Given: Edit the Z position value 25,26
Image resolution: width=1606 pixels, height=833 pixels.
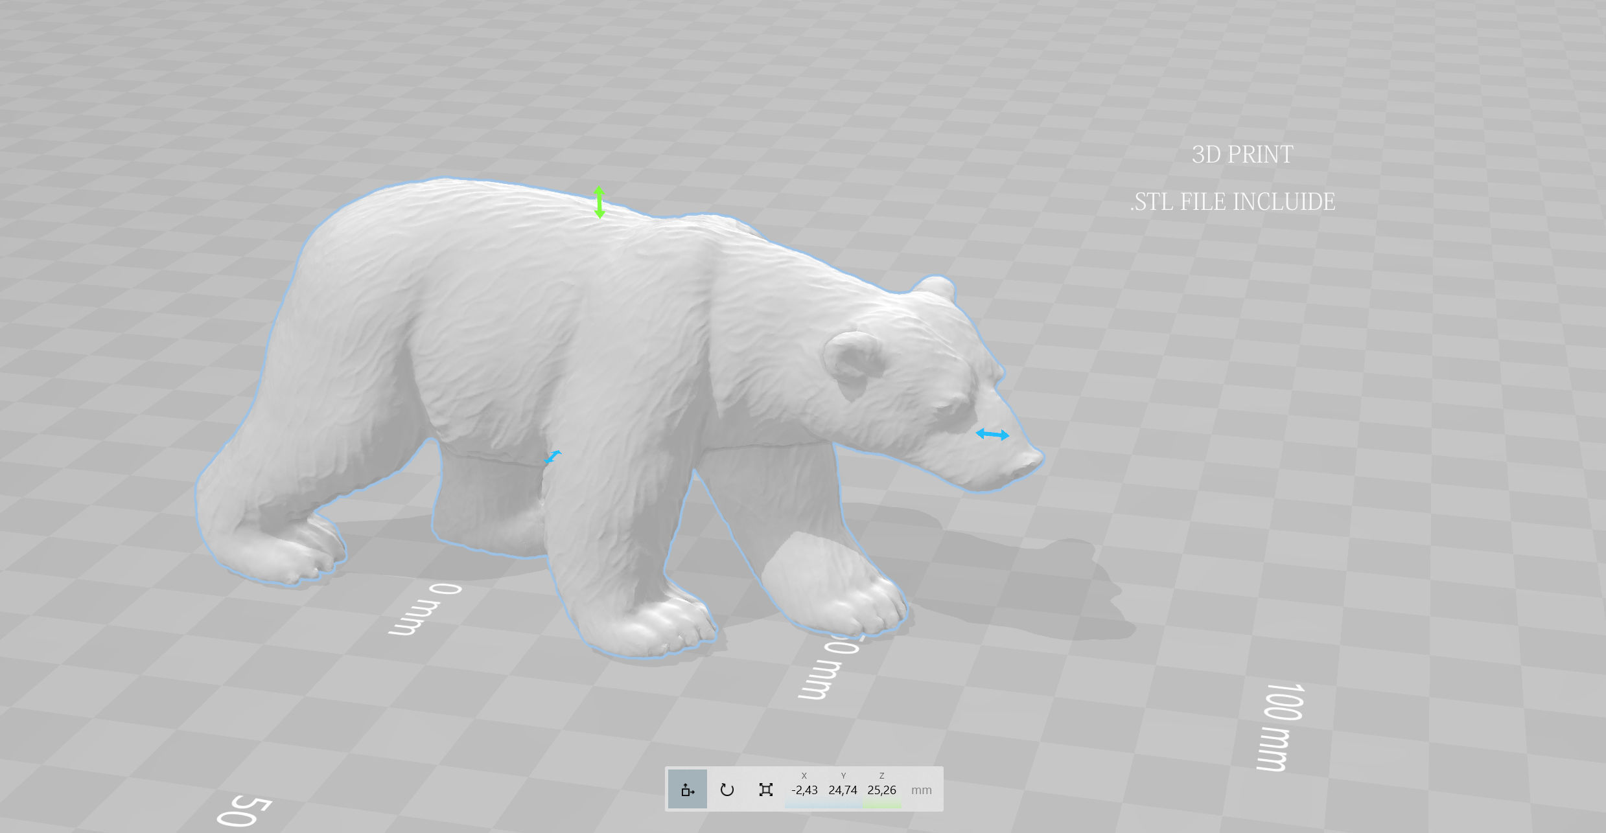Looking at the screenshot, I should (x=881, y=790).
